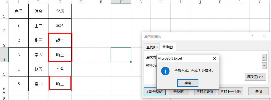The height and width of the screenshot is (100, 271).
Task: Select column G header
Action: [x=141, y=2]
